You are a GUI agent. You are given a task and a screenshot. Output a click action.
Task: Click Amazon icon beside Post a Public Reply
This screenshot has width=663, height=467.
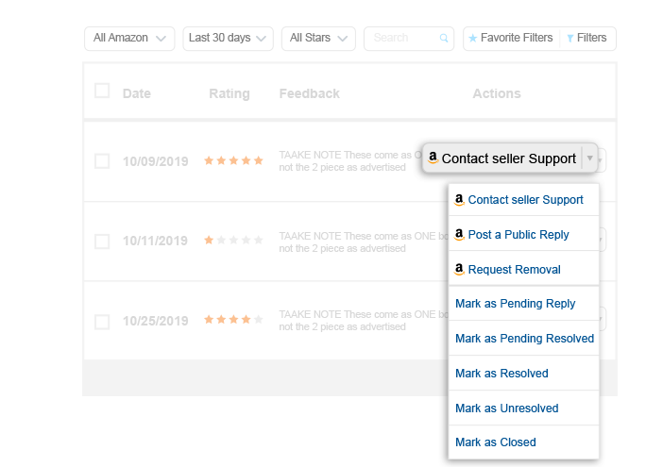tap(459, 234)
